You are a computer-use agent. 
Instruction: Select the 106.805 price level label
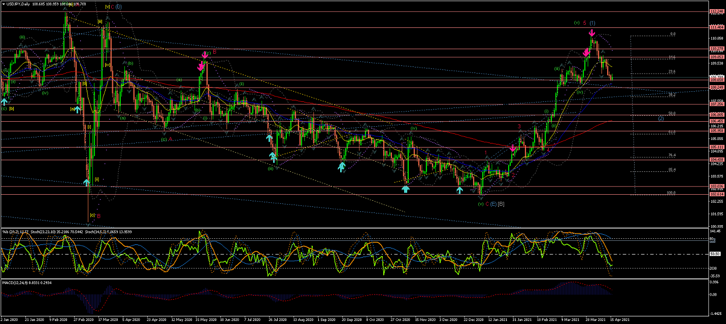(717, 115)
